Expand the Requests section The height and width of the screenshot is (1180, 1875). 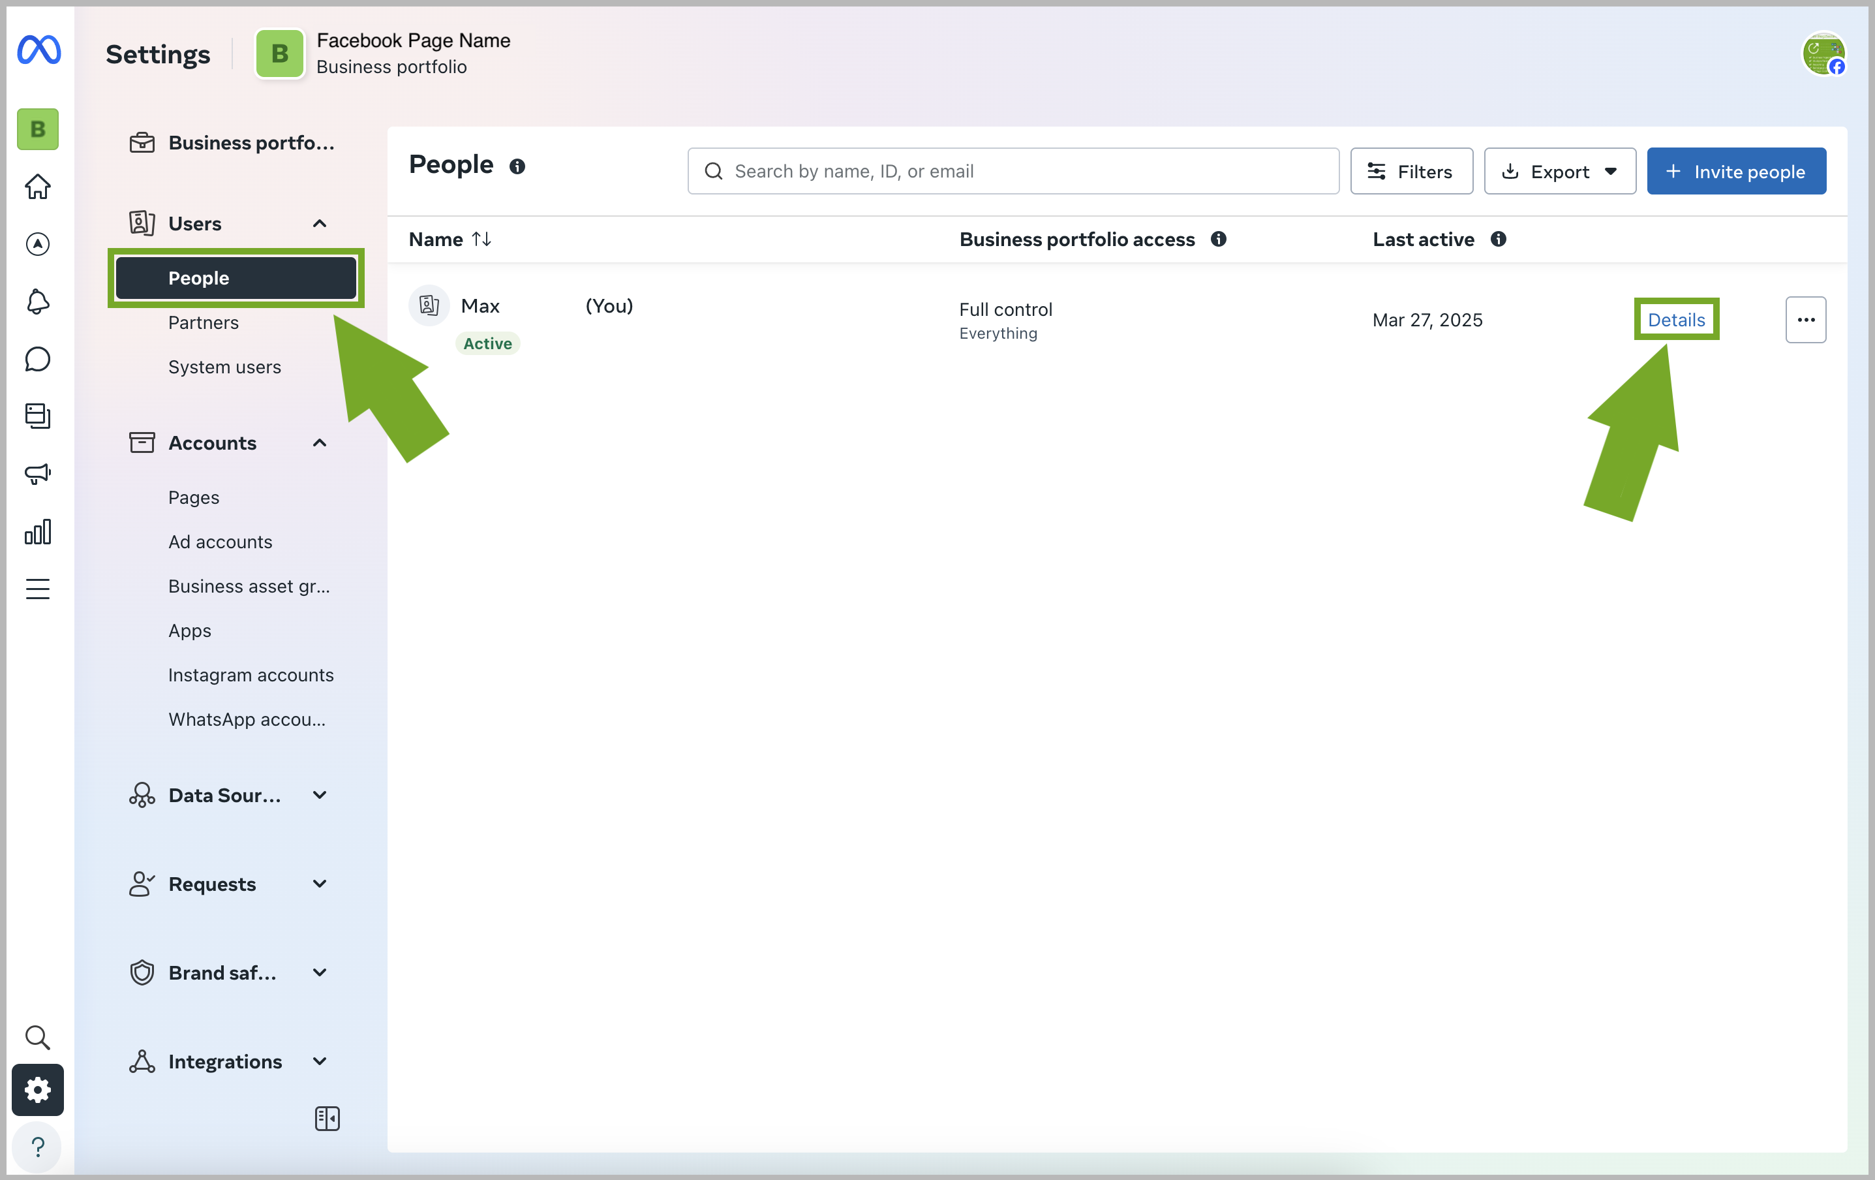(319, 884)
